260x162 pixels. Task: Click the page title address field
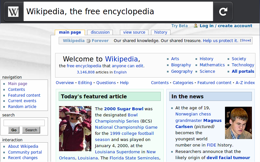tap(118, 11)
